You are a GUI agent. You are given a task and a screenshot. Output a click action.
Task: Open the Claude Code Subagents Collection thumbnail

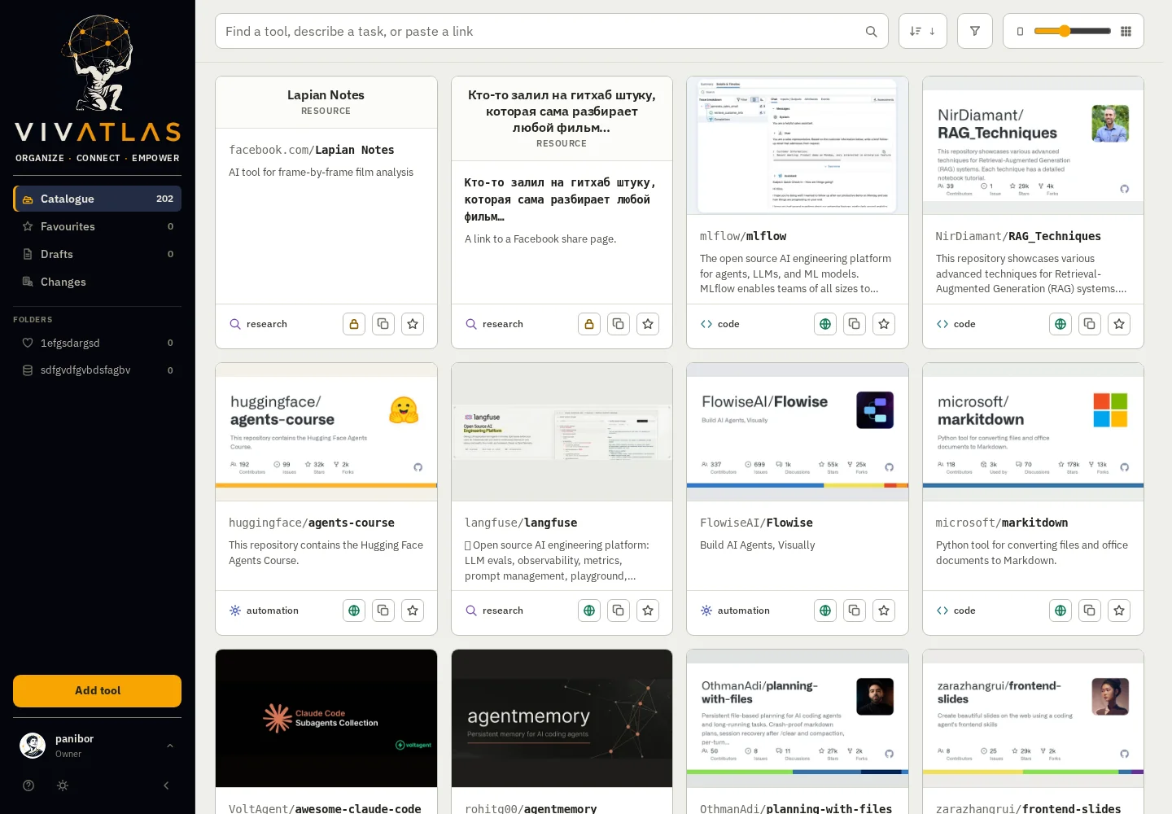pos(326,718)
